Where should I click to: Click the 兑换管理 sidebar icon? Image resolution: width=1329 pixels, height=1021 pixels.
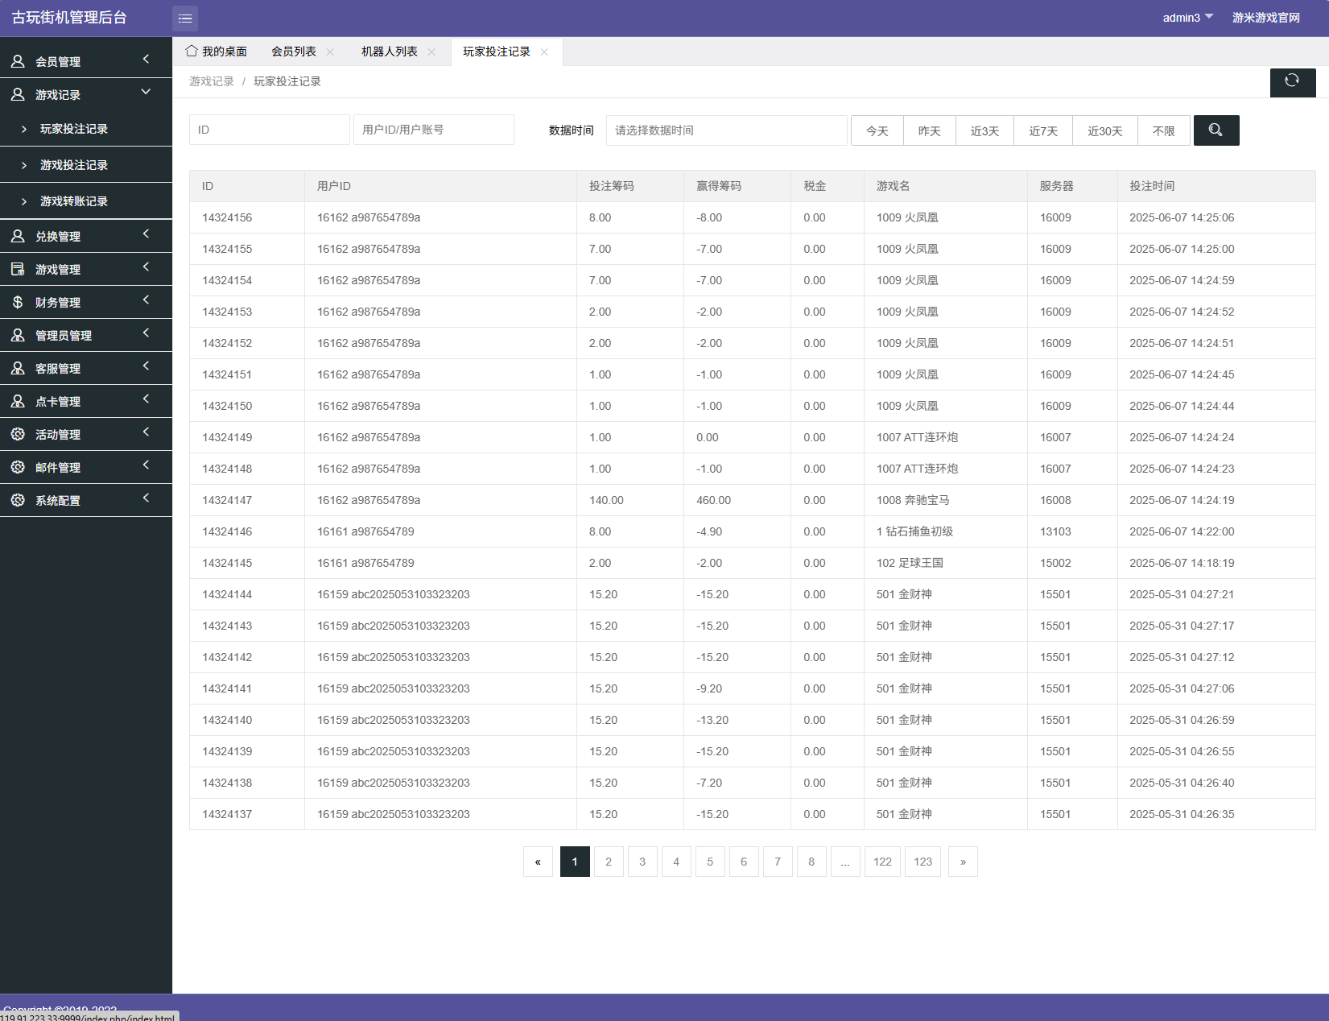(18, 236)
